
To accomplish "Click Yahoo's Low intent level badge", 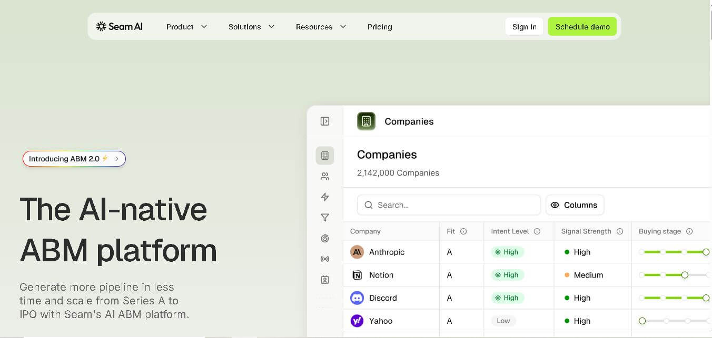I will [503, 321].
